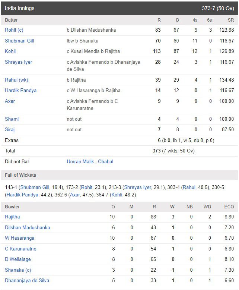Open D Wellalage bowler profile

(x=18, y=259)
